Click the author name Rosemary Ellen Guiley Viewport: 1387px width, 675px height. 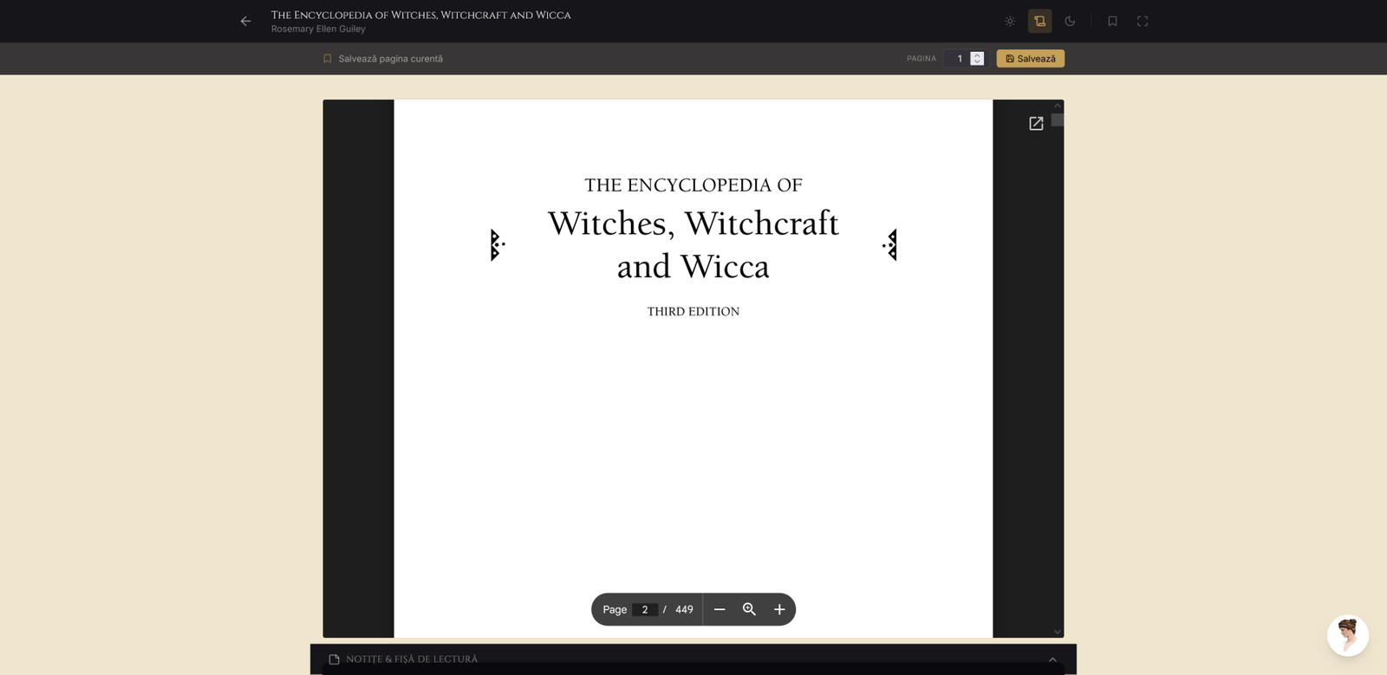(318, 29)
